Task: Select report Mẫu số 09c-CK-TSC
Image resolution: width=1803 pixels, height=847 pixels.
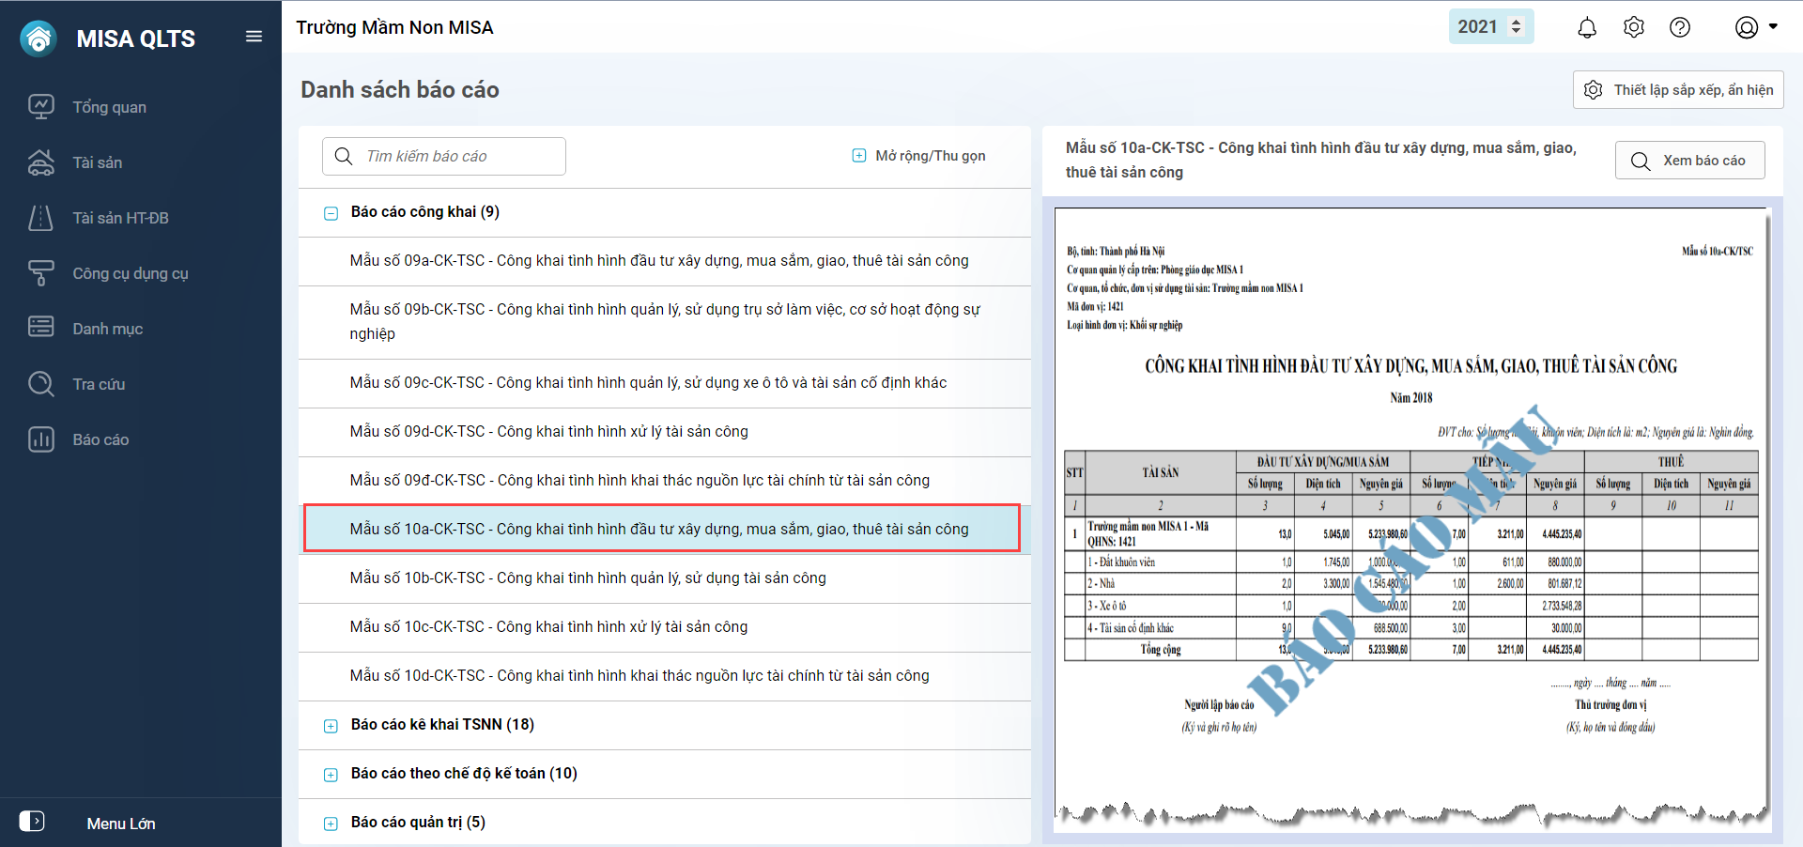Action: [x=665, y=383]
